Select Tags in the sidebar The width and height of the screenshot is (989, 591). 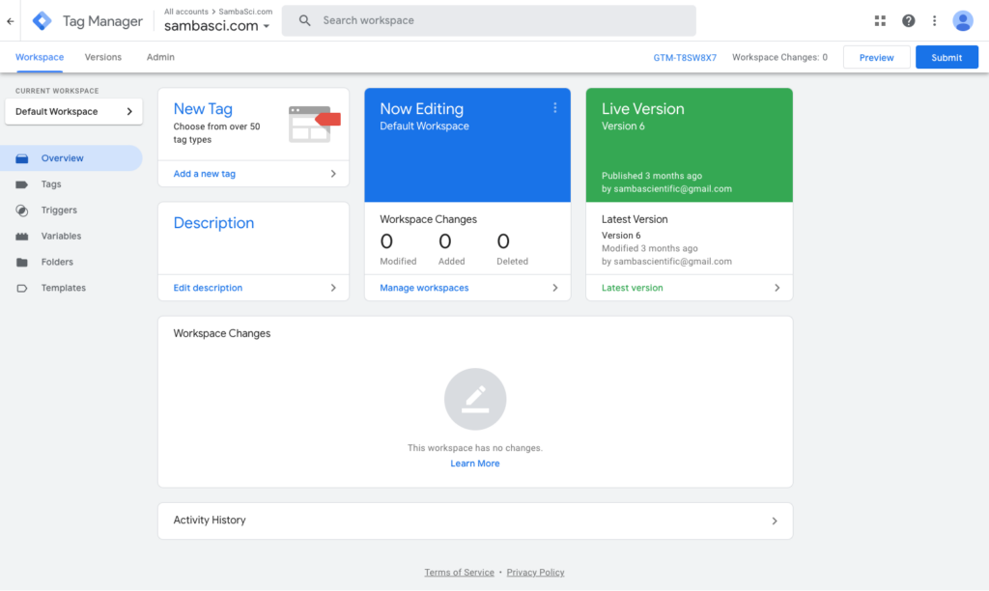71,184
